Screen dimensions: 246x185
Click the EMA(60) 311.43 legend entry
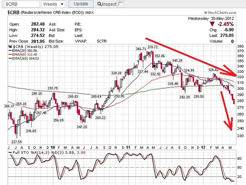coord(23,55)
